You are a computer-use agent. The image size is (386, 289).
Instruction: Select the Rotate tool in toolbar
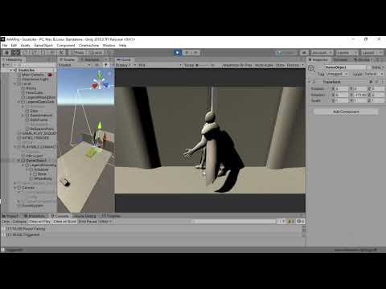click(x=25, y=53)
